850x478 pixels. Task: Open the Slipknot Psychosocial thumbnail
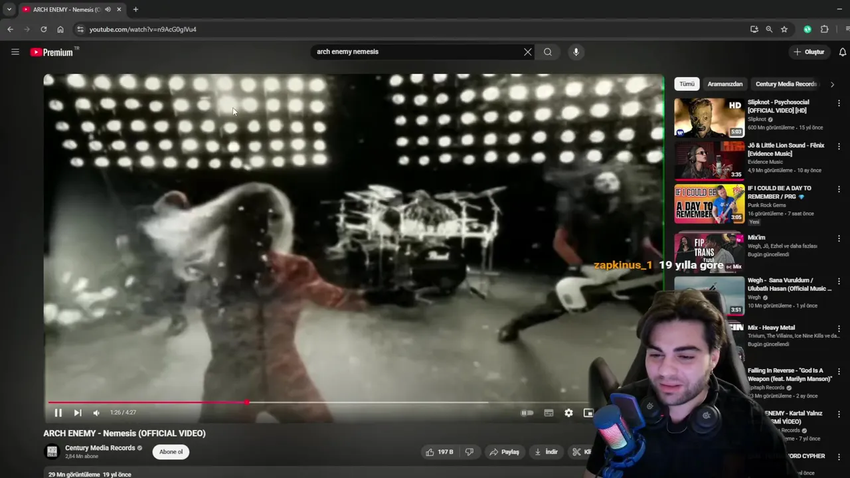point(709,118)
